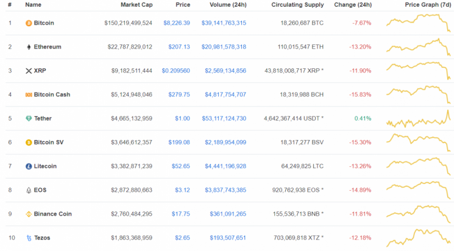Click EOS price $3.12
The width and height of the screenshot is (454, 251).
pos(182,190)
